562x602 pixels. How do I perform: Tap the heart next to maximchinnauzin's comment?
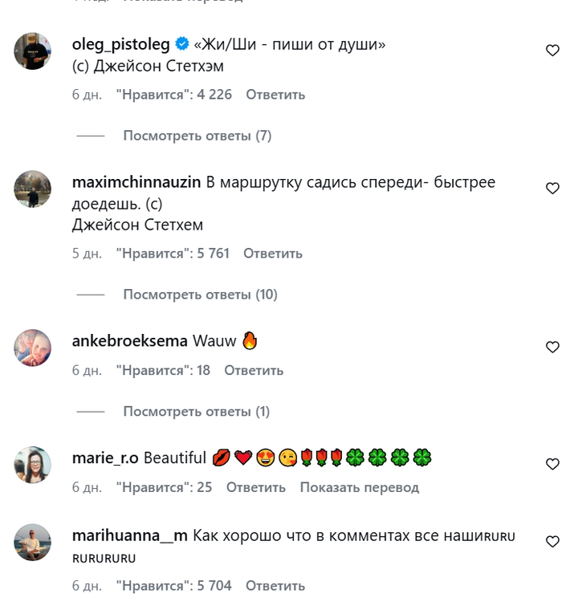coord(552,188)
